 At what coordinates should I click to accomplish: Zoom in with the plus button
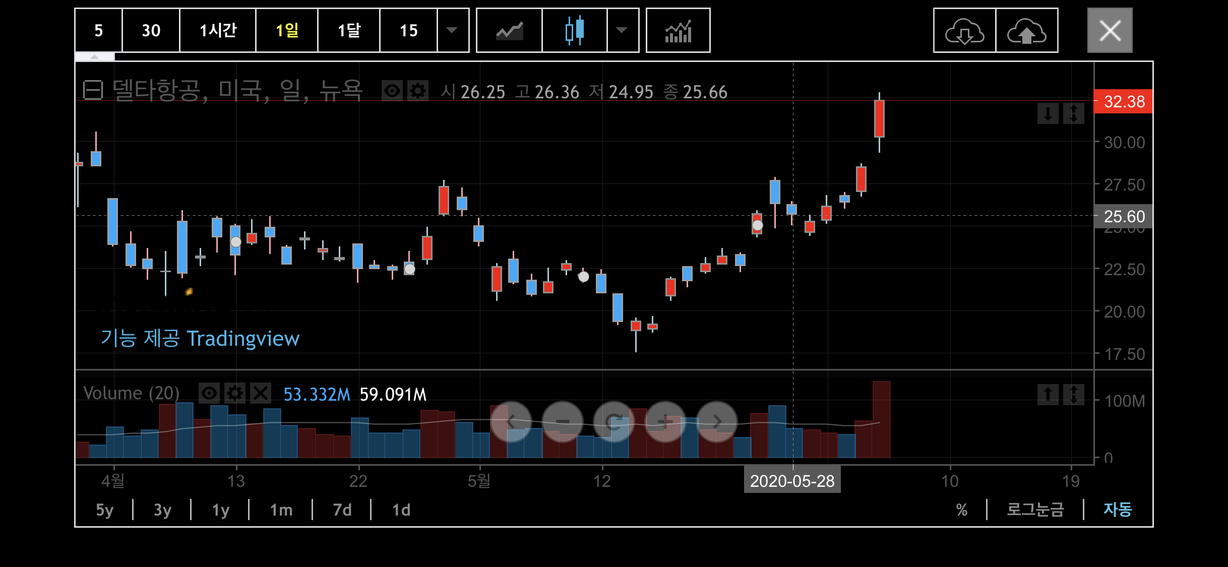coord(665,421)
